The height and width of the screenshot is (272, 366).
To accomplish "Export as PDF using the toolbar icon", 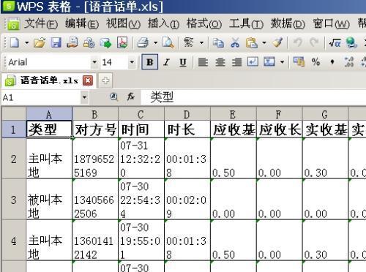I will point(122,43).
